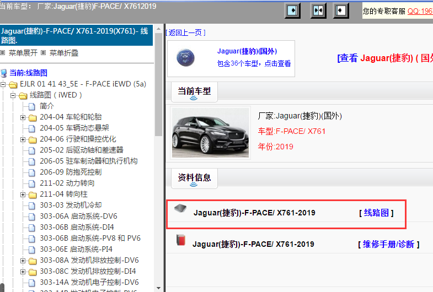433x292 pixels.
Task: Collapse the 线路图（iWED）tree node
Action: [13, 95]
